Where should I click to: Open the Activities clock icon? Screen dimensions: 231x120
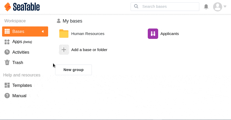(x=7, y=52)
